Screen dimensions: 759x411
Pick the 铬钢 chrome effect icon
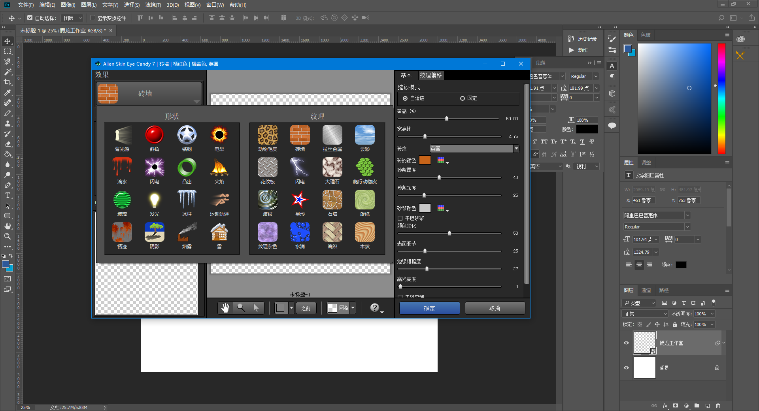pyautogui.click(x=187, y=135)
